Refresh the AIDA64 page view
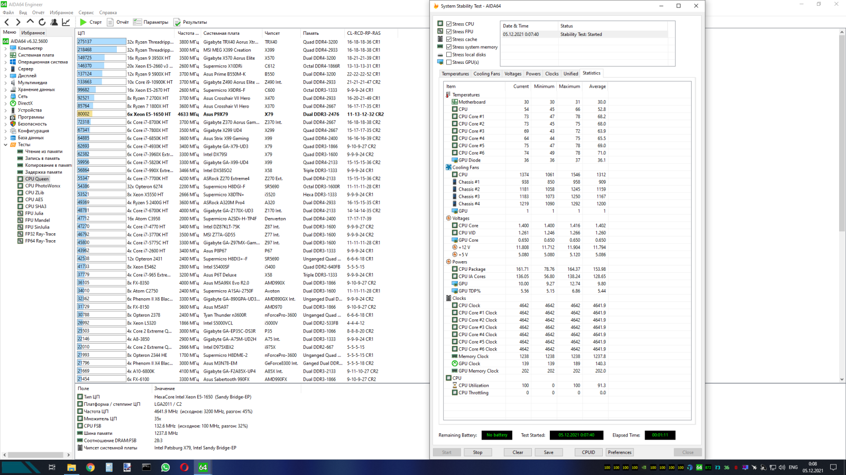The width and height of the screenshot is (846, 475). pos(42,22)
